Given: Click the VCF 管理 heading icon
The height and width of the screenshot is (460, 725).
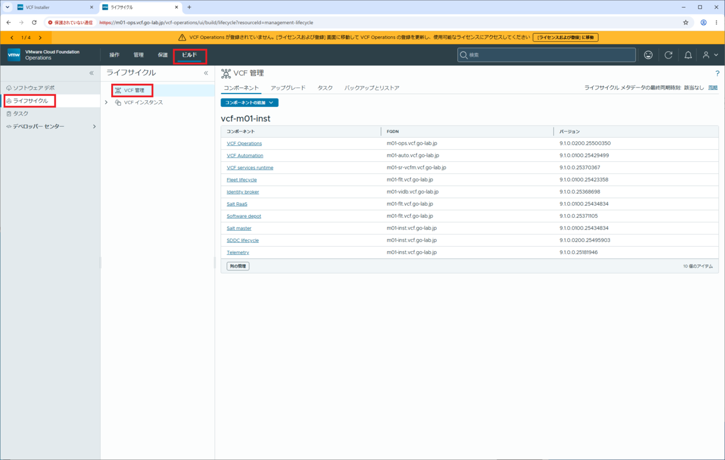Looking at the screenshot, I should (226, 73).
